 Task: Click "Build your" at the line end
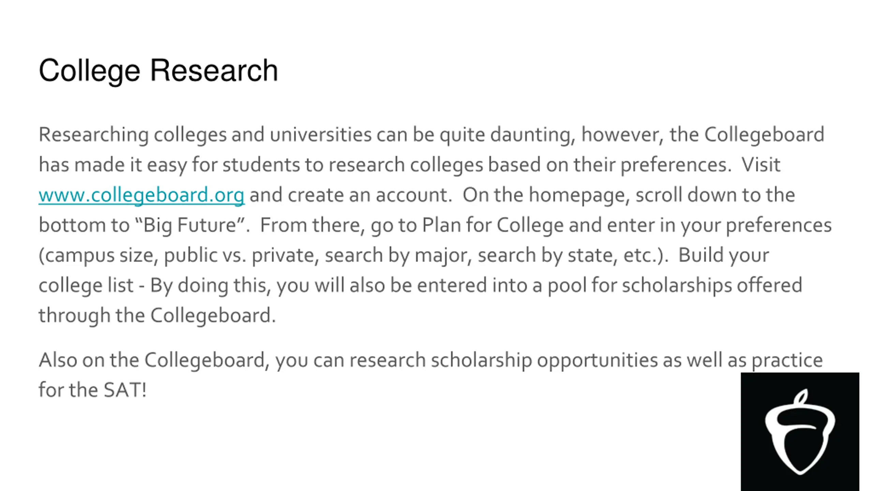tap(724, 255)
